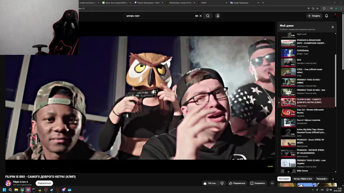Select the Похожий контент chip
Image resolution: width=344 pixels, height=193 pixels.
tap(322, 179)
